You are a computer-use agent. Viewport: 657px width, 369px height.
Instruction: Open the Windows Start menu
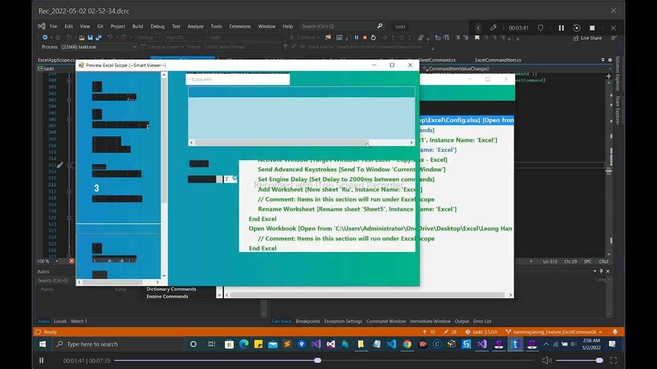point(43,344)
